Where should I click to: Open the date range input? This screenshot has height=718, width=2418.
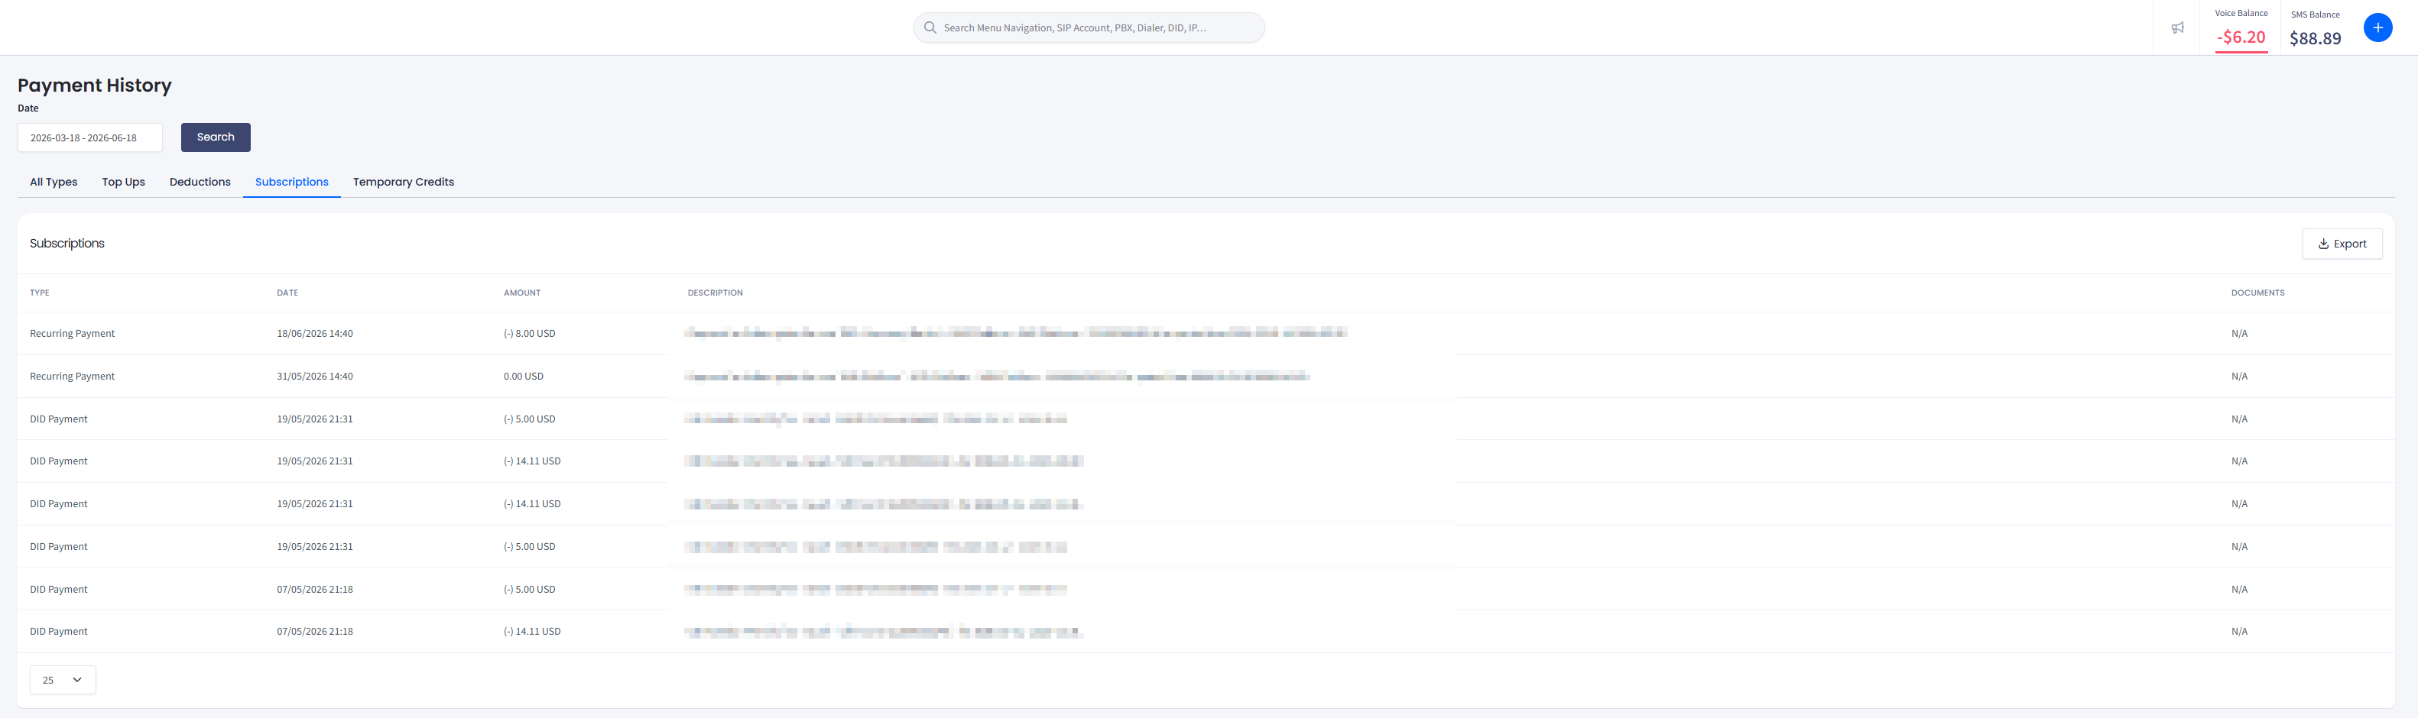(x=90, y=137)
